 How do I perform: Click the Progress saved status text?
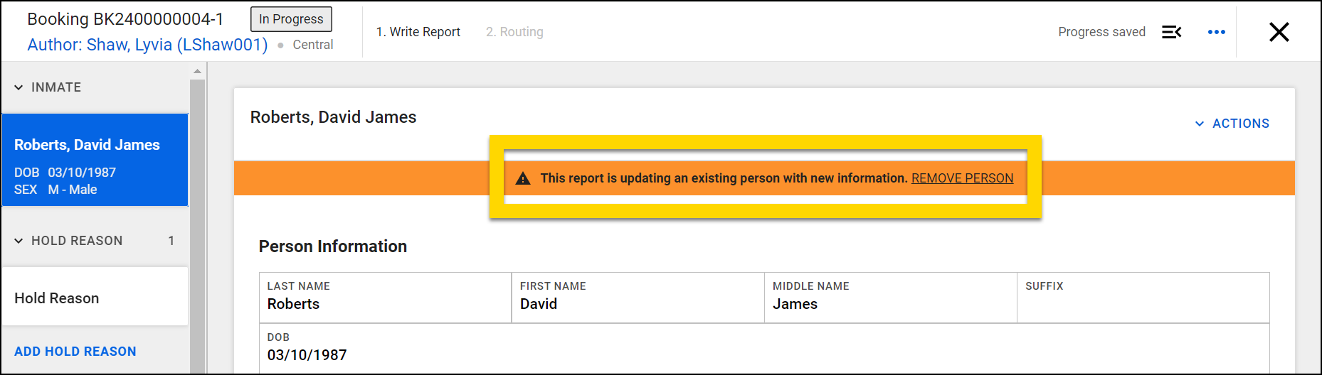coord(1101,32)
